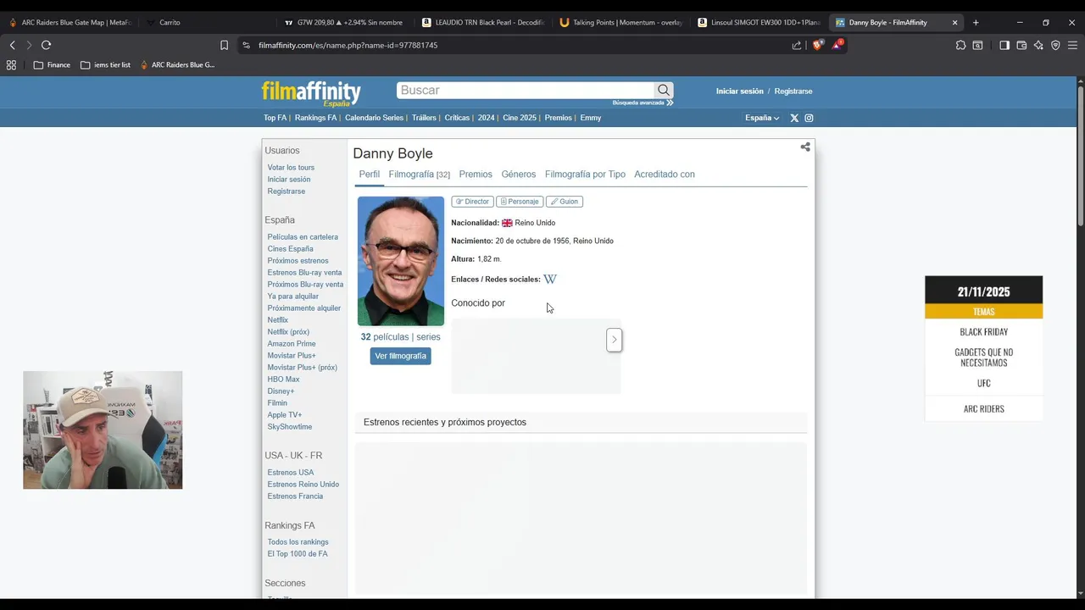This screenshot has height=610, width=1085.
Task: Switch to the Perfil tab
Action: (x=370, y=175)
